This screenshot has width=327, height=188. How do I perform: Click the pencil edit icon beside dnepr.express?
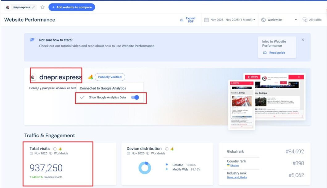33,7
